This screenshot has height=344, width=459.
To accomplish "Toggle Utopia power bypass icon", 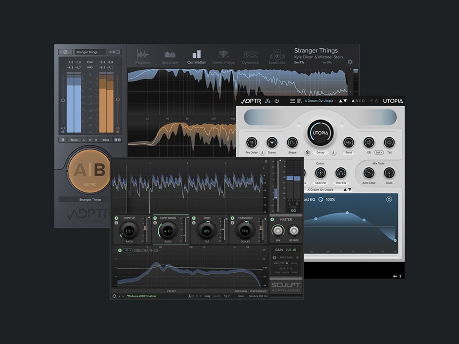I will coord(277,101).
